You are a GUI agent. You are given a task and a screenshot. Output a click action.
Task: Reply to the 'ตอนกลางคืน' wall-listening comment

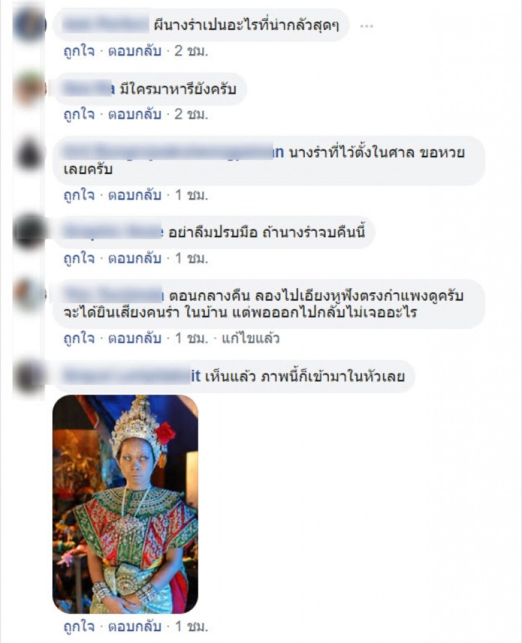(x=134, y=338)
